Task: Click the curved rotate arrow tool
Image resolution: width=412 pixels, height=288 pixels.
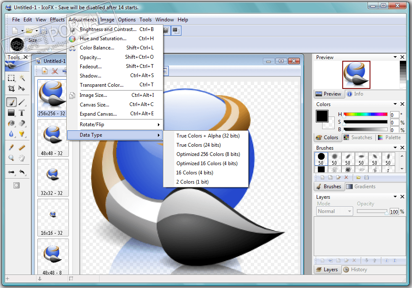Action: coord(22,172)
